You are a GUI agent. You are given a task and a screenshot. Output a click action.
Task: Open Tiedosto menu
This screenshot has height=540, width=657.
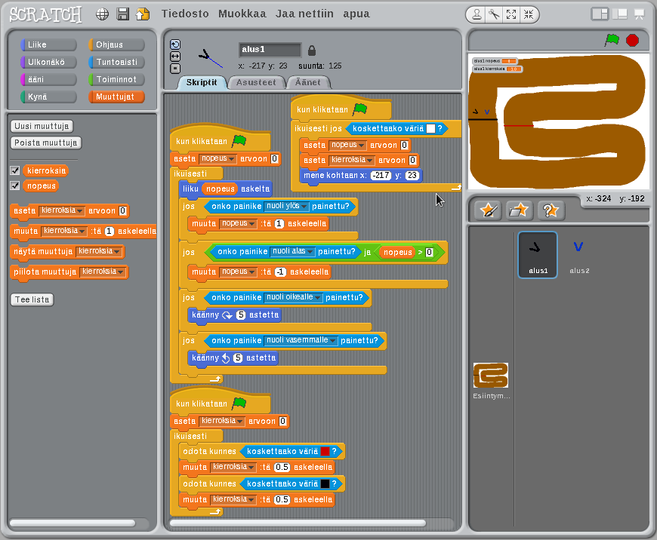coord(185,14)
